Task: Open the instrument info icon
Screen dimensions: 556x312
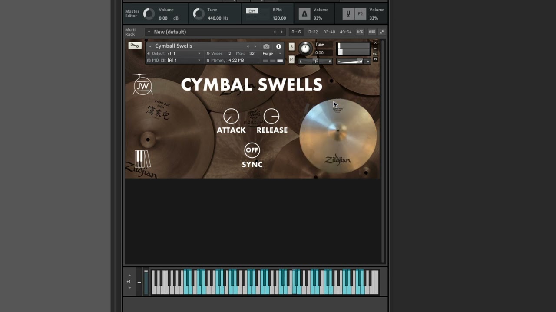Action: coord(278,46)
